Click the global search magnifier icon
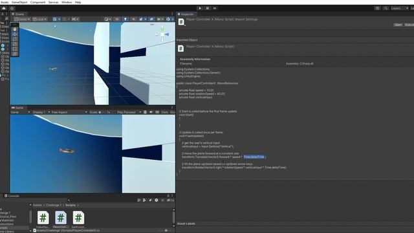 click(x=386, y=8)
